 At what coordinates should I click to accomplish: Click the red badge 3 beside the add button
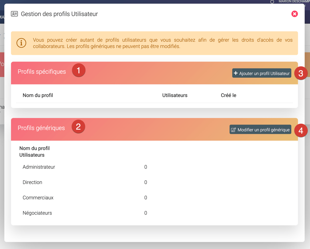(x=301, y=73)
